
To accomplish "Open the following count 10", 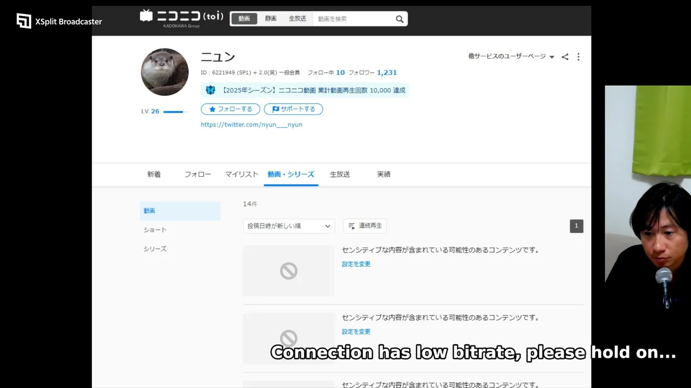I will [340, 72].
